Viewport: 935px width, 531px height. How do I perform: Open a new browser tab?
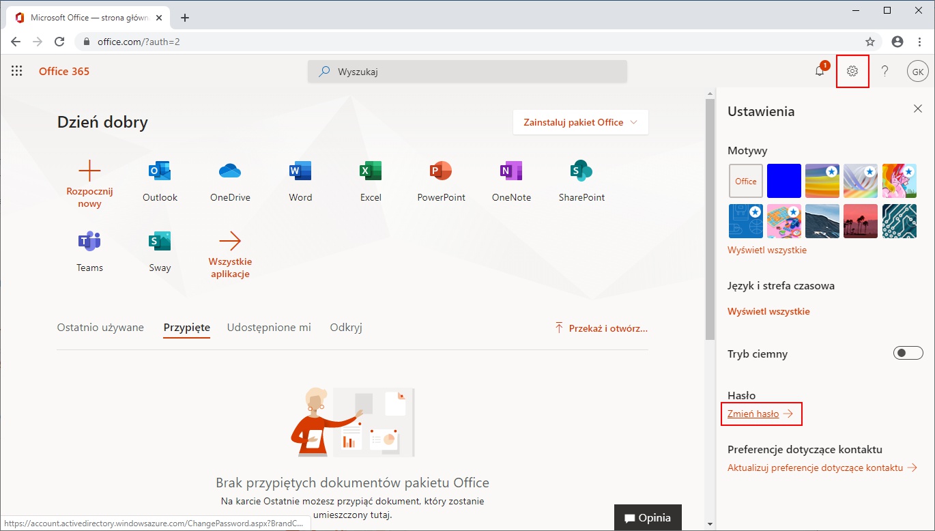(x=185, y=18)
